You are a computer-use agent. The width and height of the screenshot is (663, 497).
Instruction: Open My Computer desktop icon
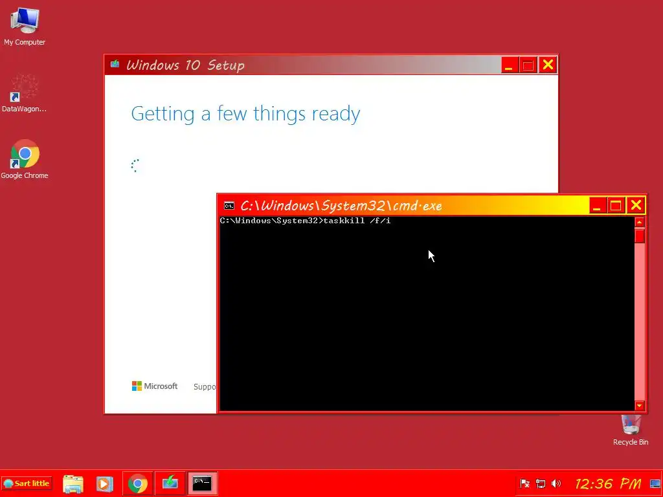(x=25, y=26)
